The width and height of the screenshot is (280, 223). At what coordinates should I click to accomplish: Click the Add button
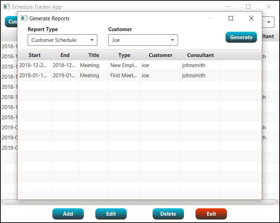pyautogui.click(x=68, y=214)
